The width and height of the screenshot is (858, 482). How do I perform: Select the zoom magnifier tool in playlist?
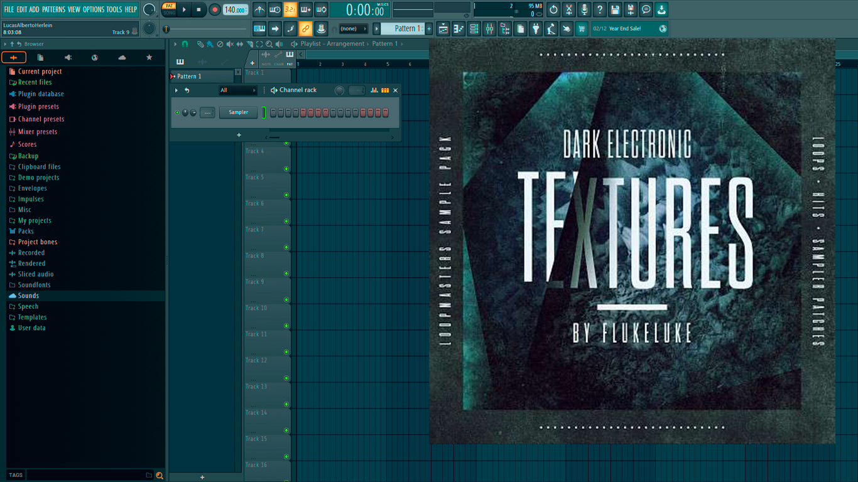tap(269, 44)
